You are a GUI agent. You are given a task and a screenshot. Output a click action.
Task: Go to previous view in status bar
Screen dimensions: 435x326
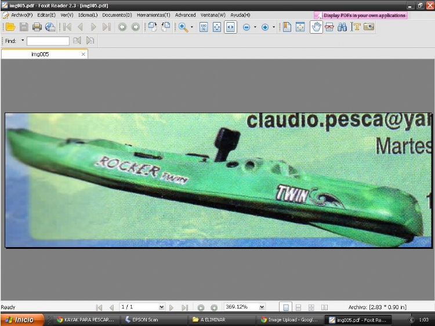(201, 307)
